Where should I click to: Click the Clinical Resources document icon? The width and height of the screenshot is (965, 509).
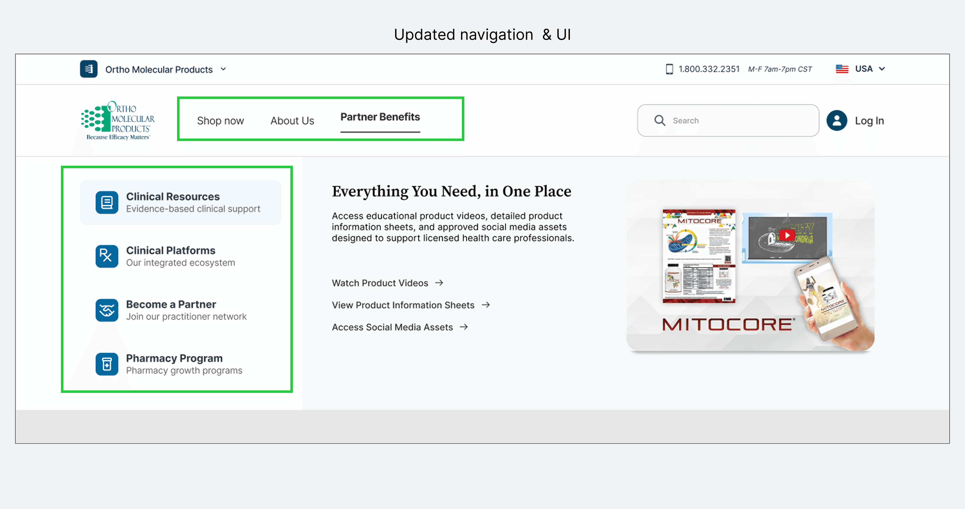[107, 203]
